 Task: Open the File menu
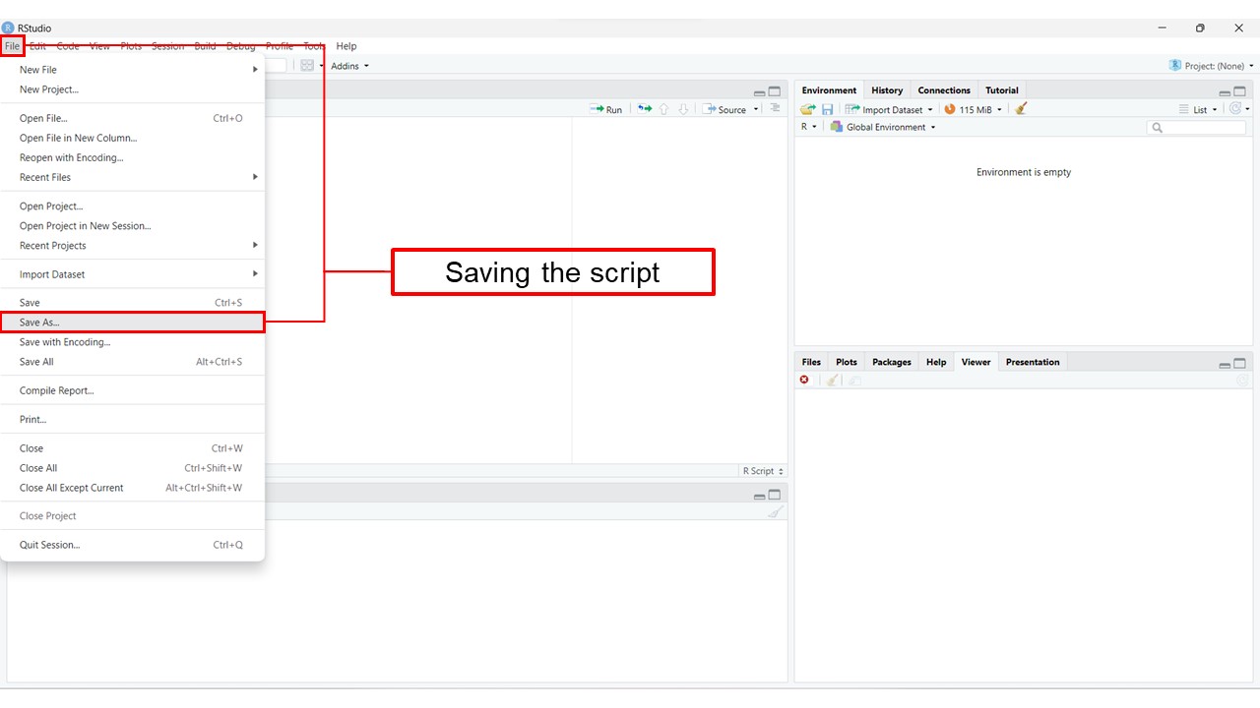[x=12, y=46]
